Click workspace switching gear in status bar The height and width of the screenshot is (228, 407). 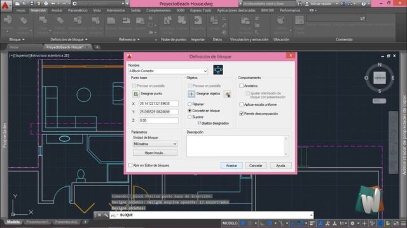(x=352, y=223)
